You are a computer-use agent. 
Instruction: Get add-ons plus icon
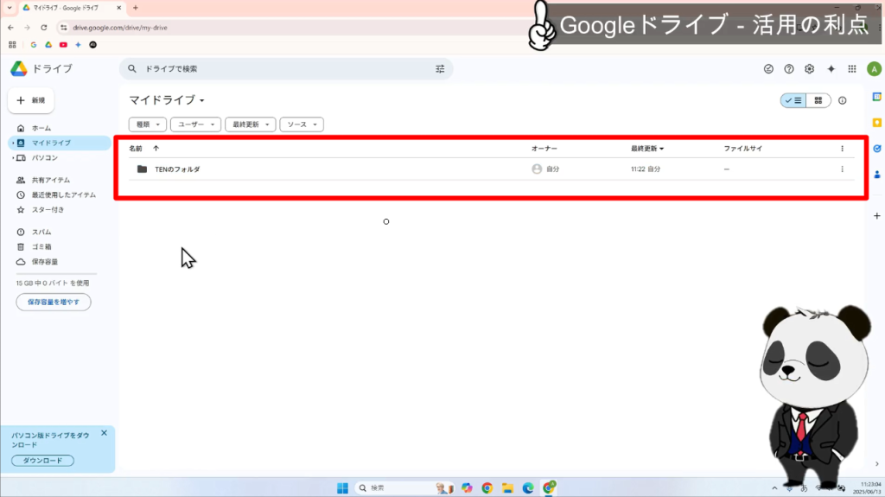tap(877, 216)
